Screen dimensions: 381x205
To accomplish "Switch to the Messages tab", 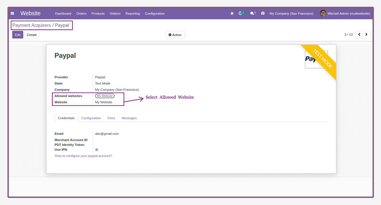I will point(129,118).
